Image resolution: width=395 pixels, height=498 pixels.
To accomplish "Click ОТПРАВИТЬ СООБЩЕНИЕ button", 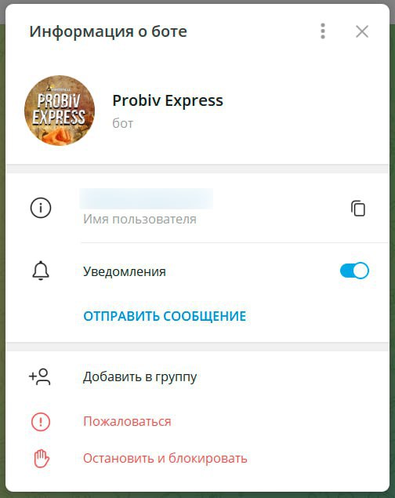I will coord(165,316).
